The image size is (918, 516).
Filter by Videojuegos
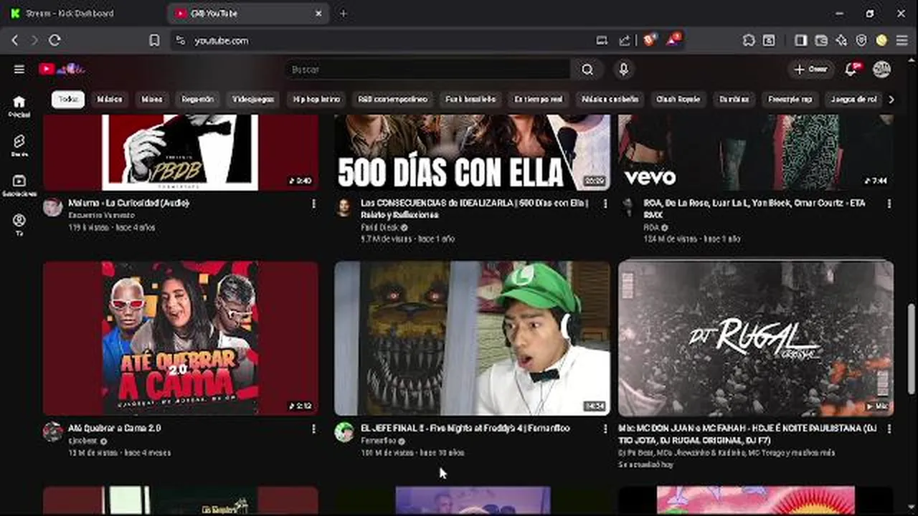coord(253,100)
